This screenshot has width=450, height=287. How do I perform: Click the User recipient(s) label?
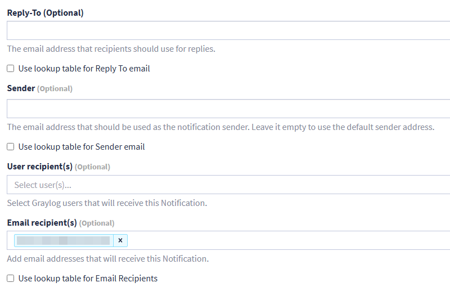click(x=58, y=167)
